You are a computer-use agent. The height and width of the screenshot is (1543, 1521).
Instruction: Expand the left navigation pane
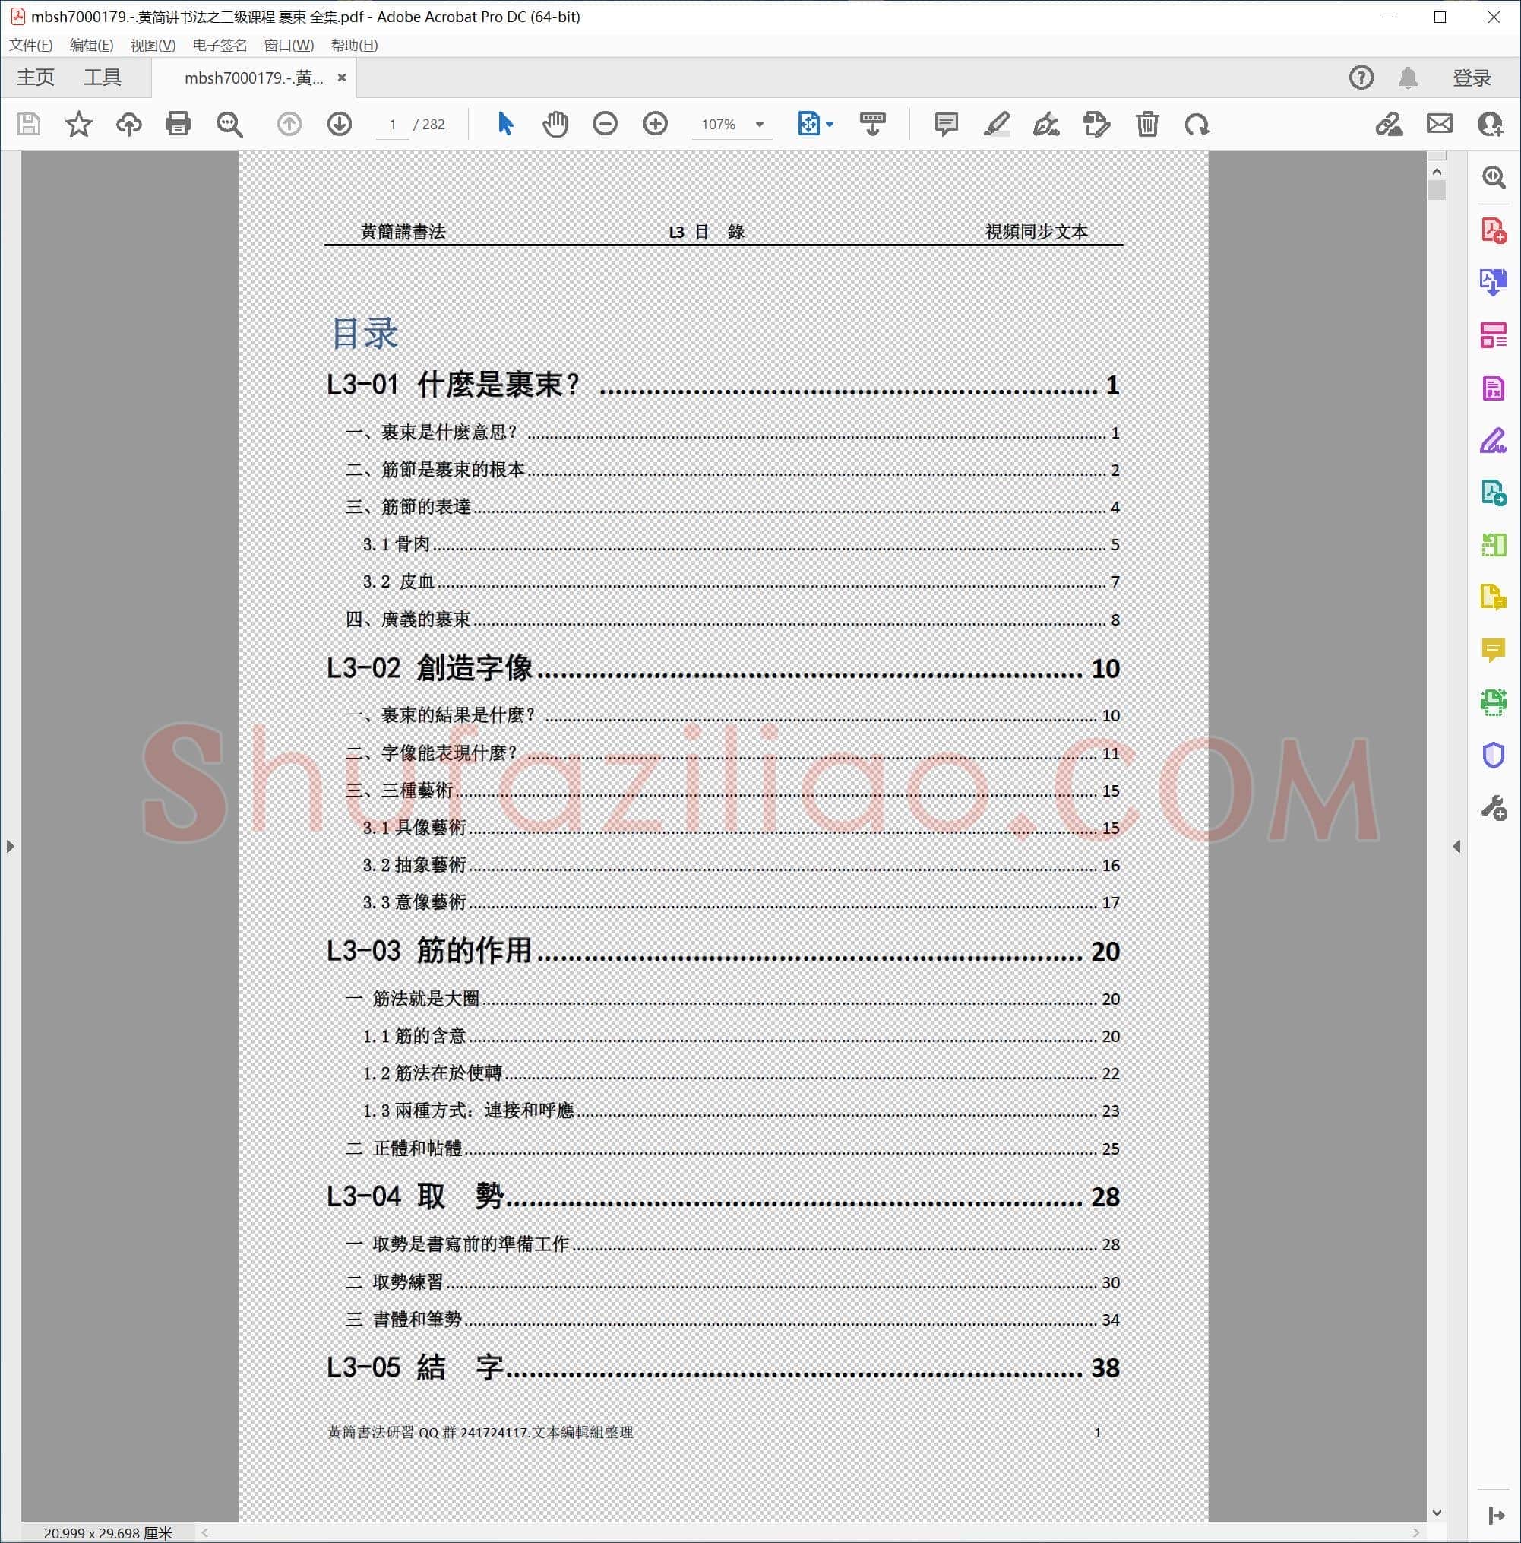point(10,847)
